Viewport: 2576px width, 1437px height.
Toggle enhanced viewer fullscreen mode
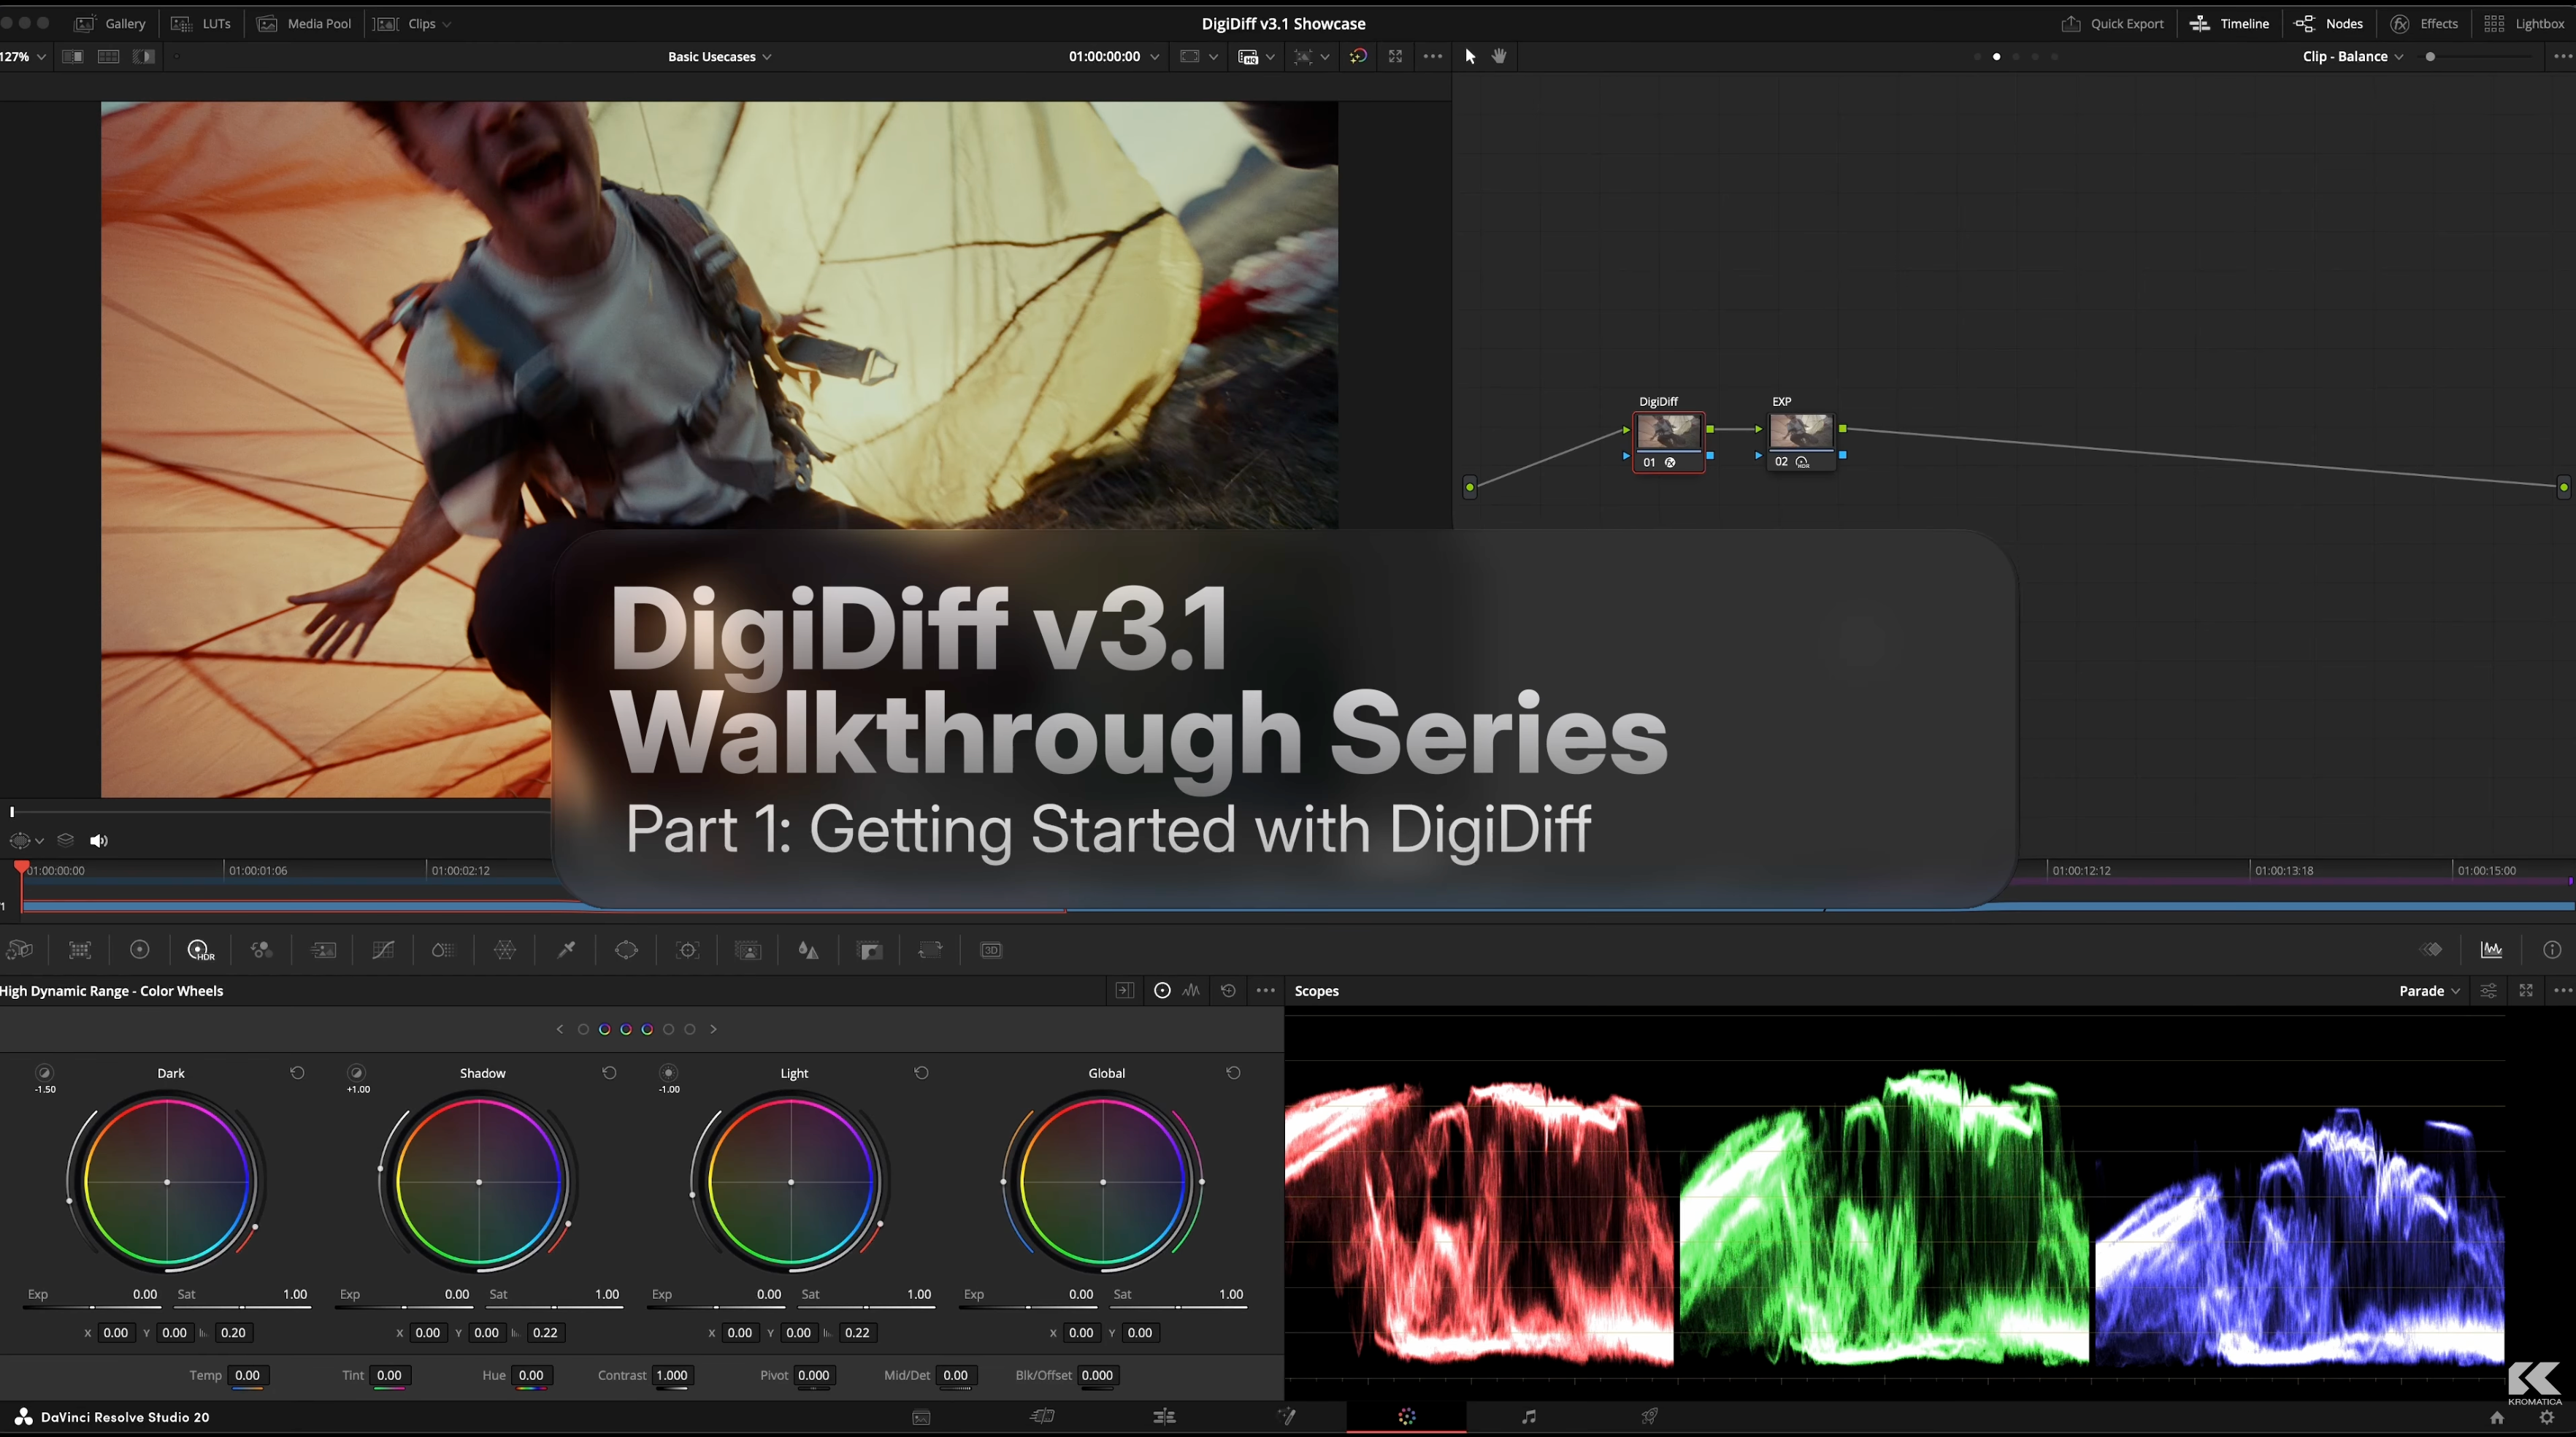click(1395, 56)
